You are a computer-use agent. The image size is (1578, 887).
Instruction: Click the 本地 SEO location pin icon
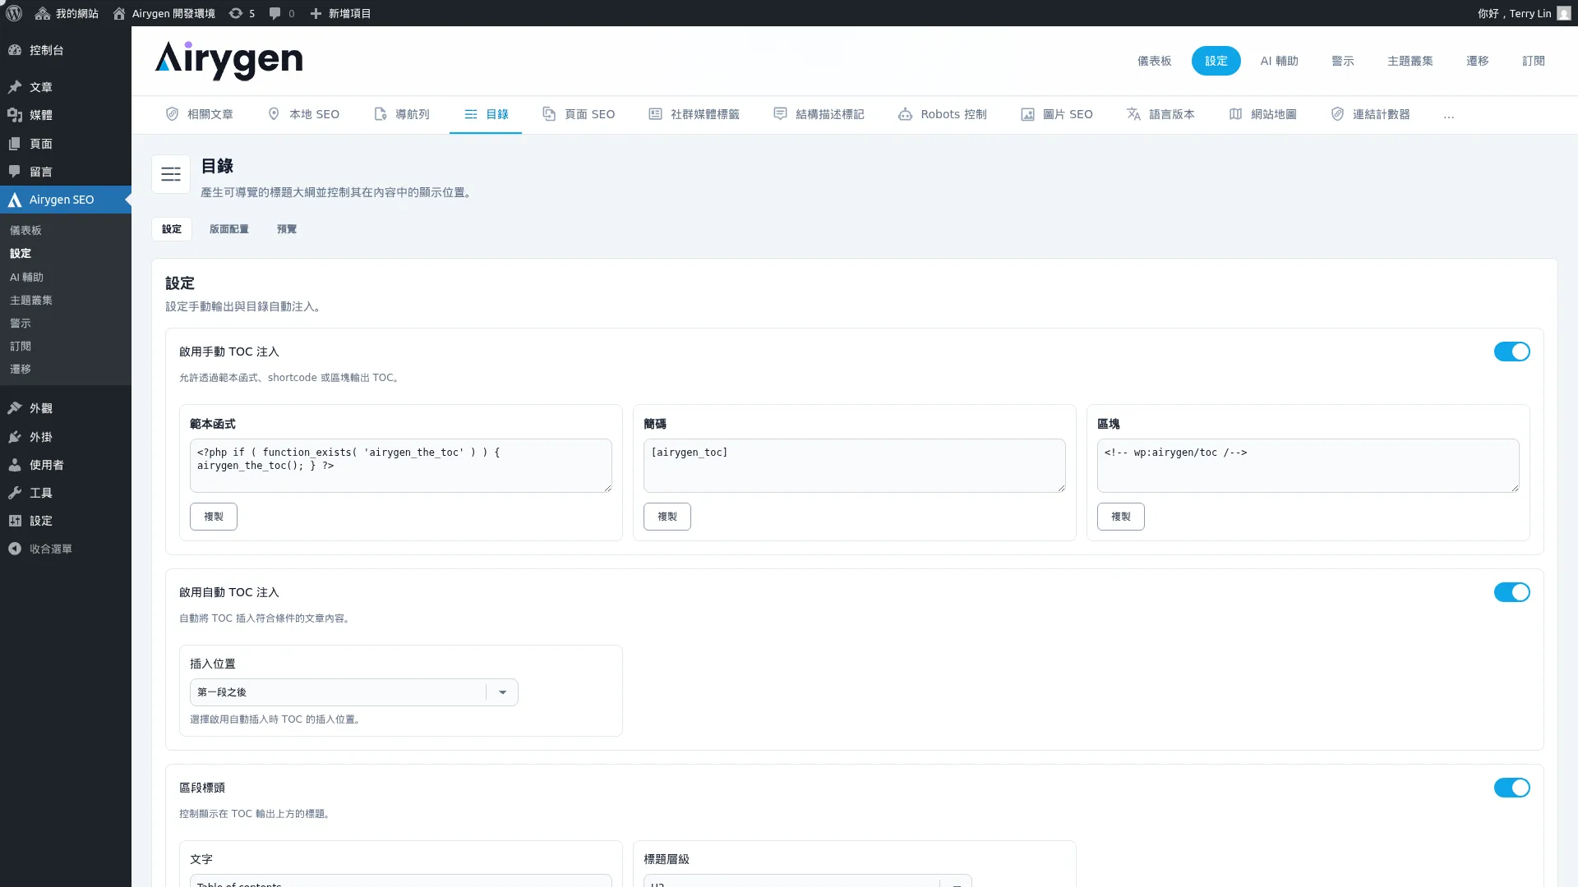[x=274, y=114]
